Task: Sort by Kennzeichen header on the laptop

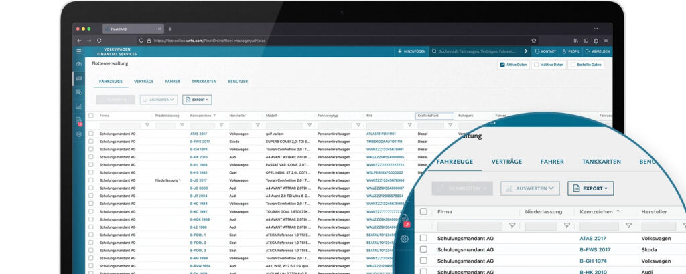Action: [x=204, y=116]
